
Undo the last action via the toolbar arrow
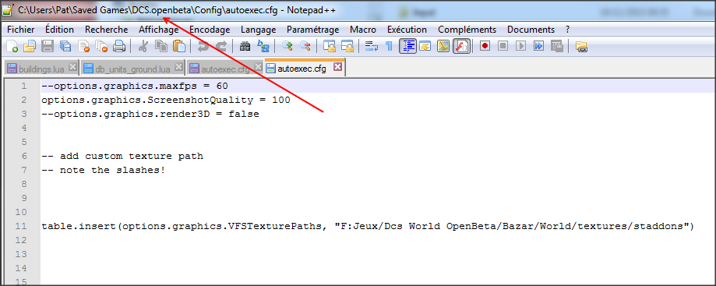click(x=203, y=46)
